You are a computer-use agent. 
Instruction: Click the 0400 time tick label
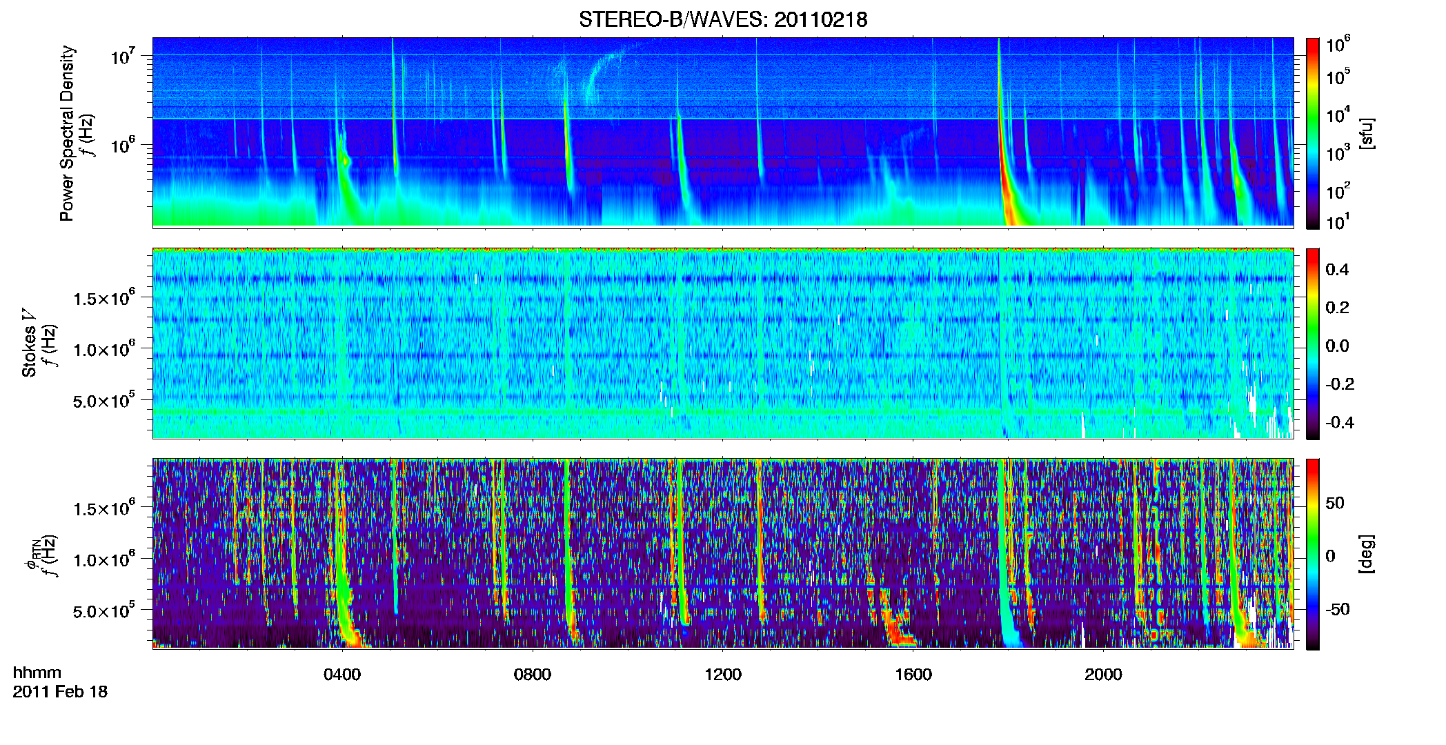(342, 674)
